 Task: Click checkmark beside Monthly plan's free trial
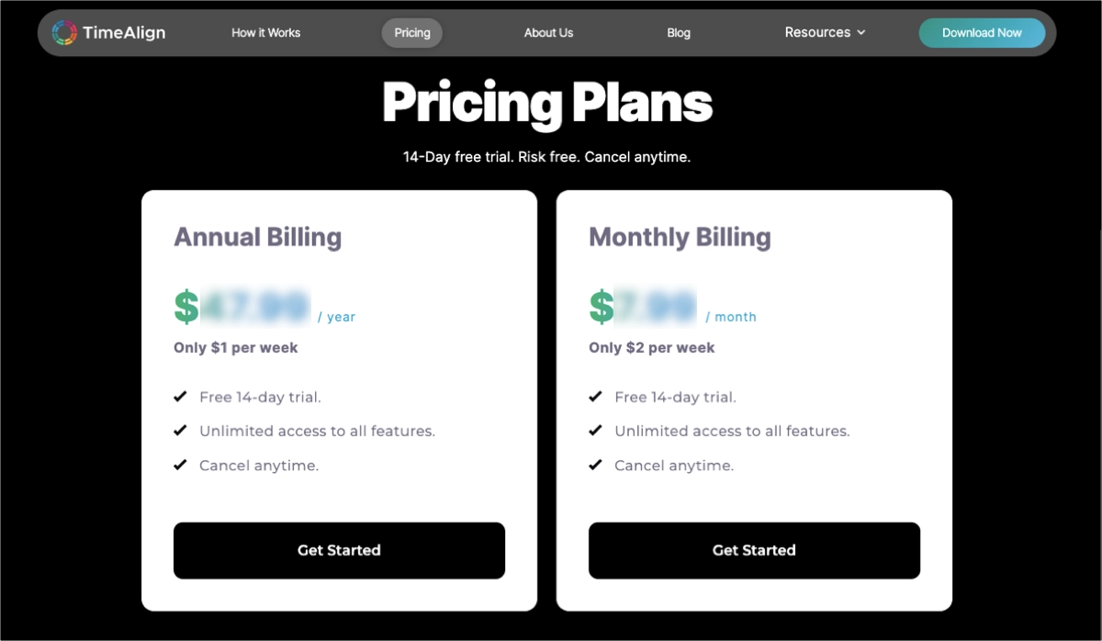[x=595, y=396]
